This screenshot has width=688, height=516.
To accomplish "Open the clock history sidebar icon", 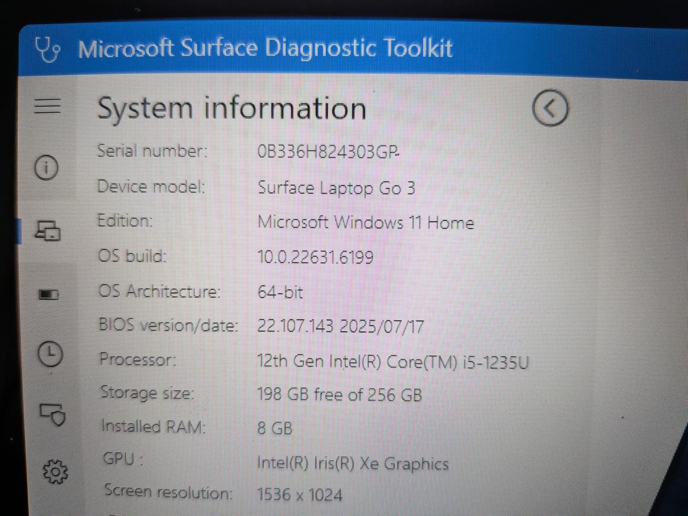I will tap(50, 354).
